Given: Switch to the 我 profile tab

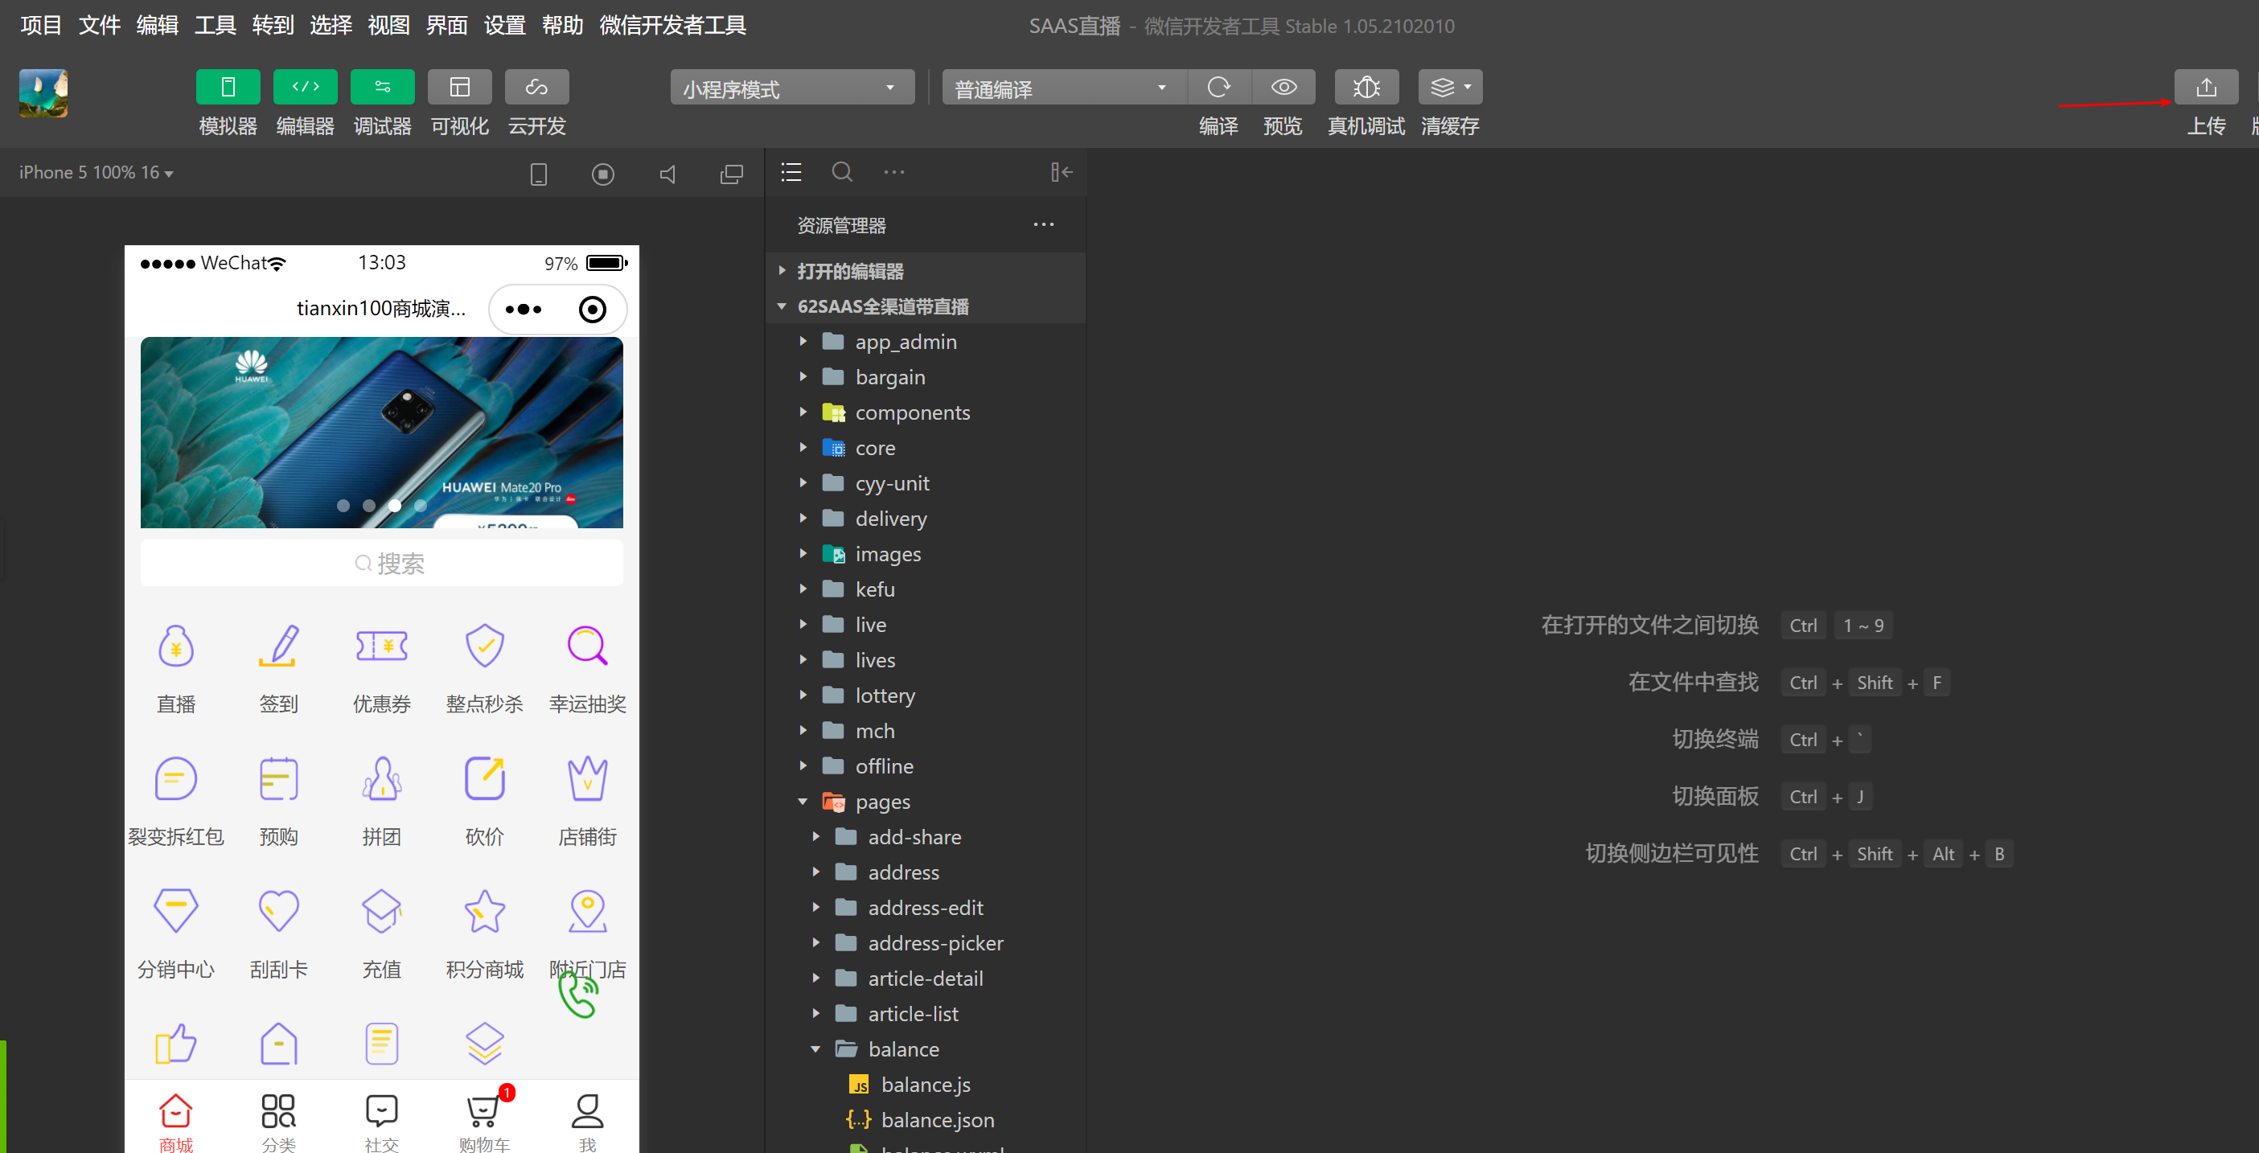Looking at the screenshot, I should click(x=588, y=1122).
